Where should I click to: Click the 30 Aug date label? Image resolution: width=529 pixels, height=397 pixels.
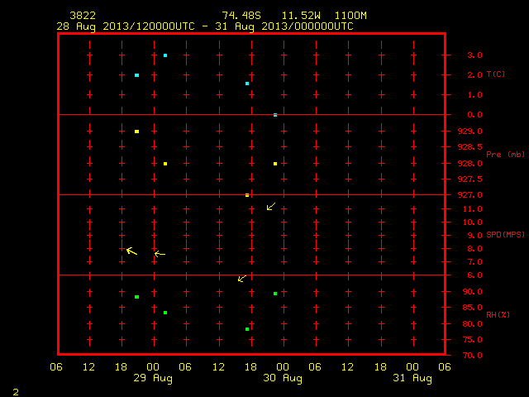click(x=283, y=378)
